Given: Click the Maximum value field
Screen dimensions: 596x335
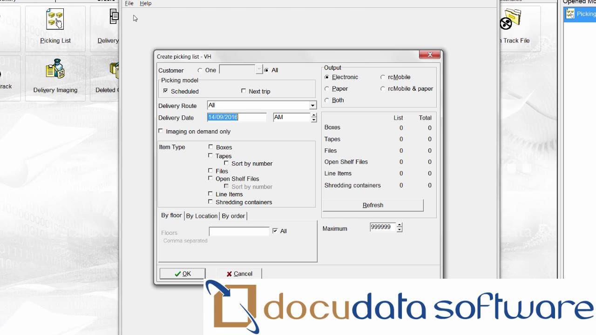Looking at the screenshot, I should tap(383, 227).
